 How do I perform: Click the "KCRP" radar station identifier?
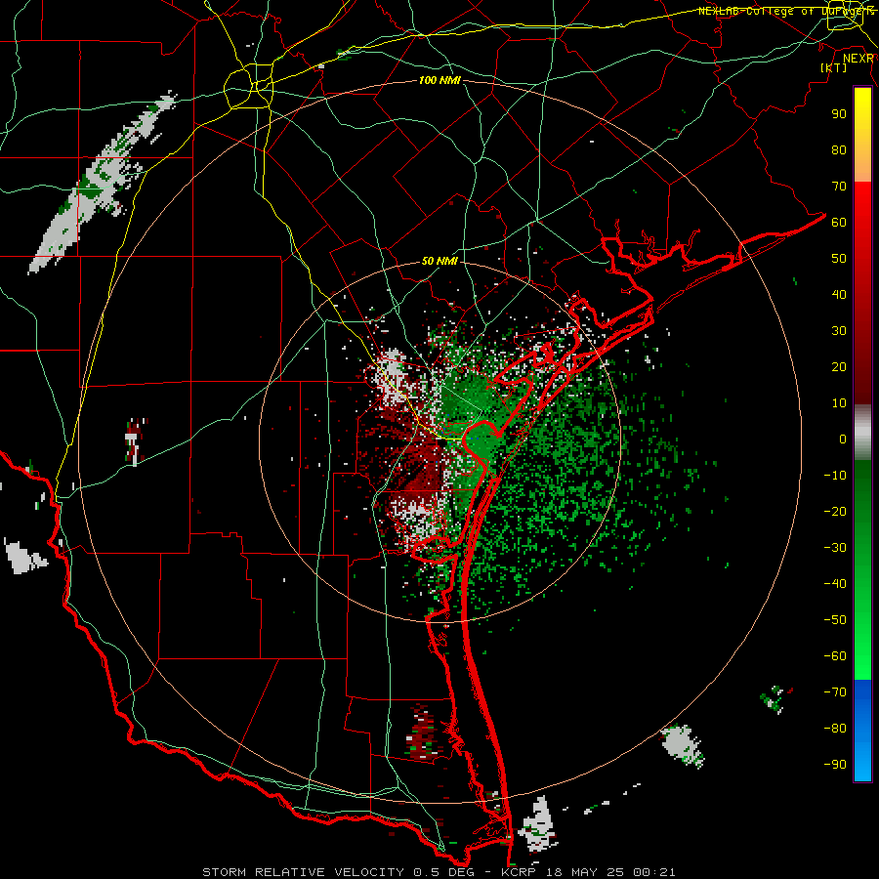518,872
